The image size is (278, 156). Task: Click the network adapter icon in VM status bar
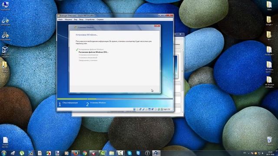click(140, 109)
